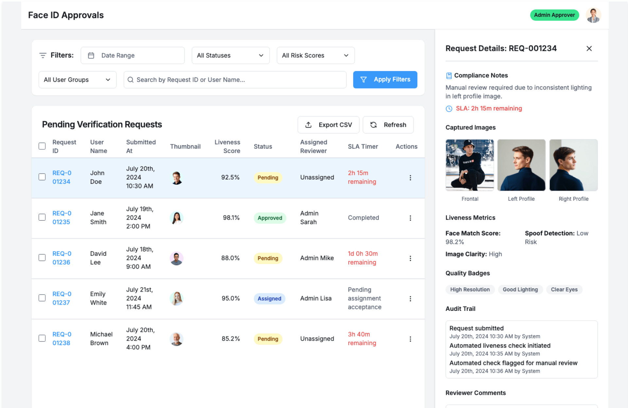The height and width of the screenshot is (408, 628).
Task: Export the requests as CSV
Action: pyautogui.click(x=328, y=125)
